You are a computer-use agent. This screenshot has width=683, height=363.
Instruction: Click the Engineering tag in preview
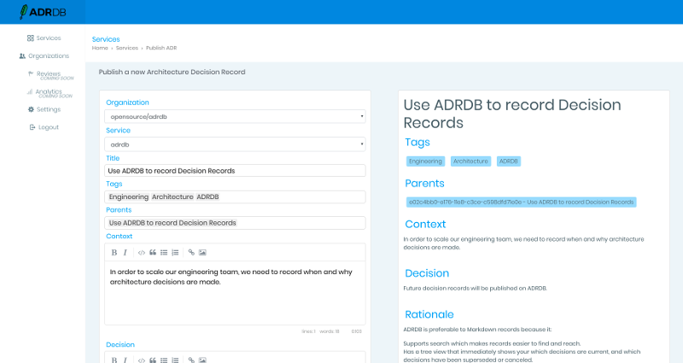click(x=425, y=161)
